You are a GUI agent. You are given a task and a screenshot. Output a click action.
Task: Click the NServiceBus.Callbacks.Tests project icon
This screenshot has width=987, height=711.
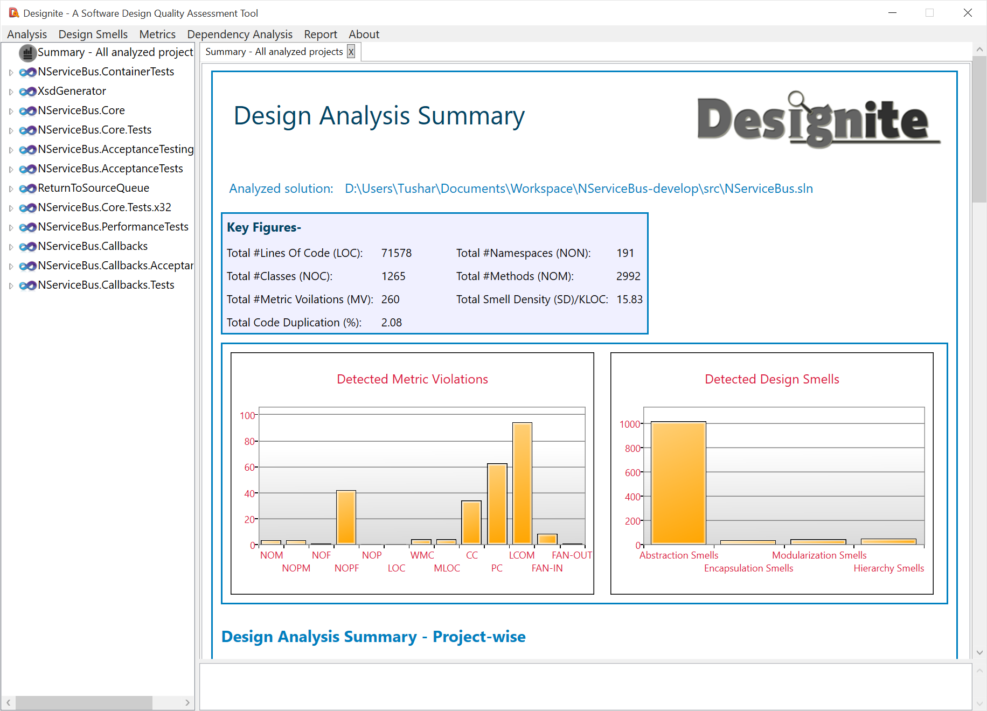27,285
